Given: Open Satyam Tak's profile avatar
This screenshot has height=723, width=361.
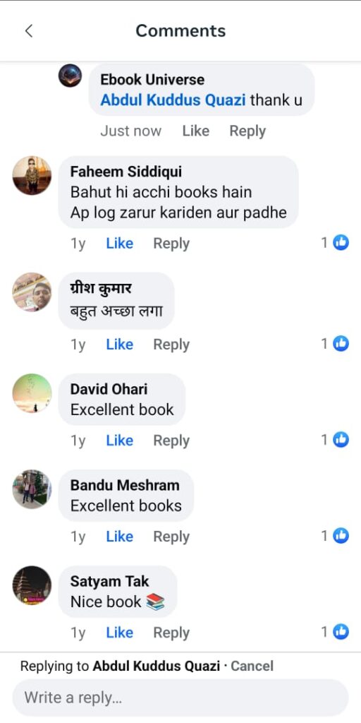Looking at the screenshot, I should 32,585.
